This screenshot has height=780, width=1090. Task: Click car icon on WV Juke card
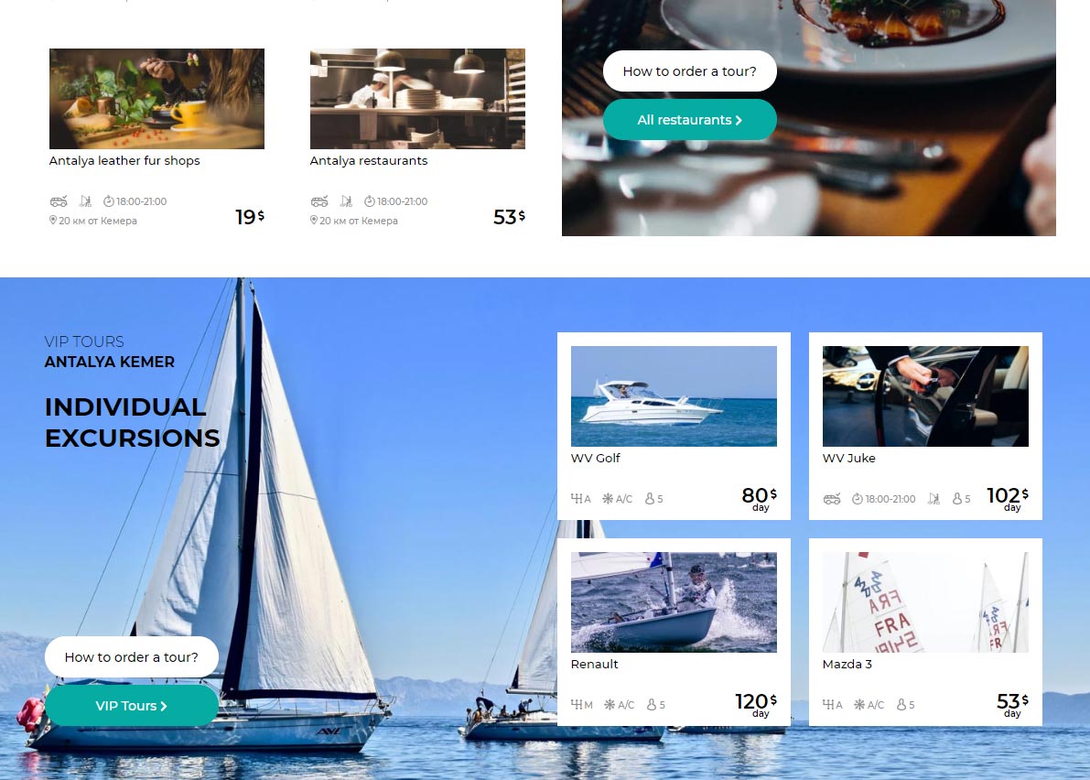click(831, 498)
